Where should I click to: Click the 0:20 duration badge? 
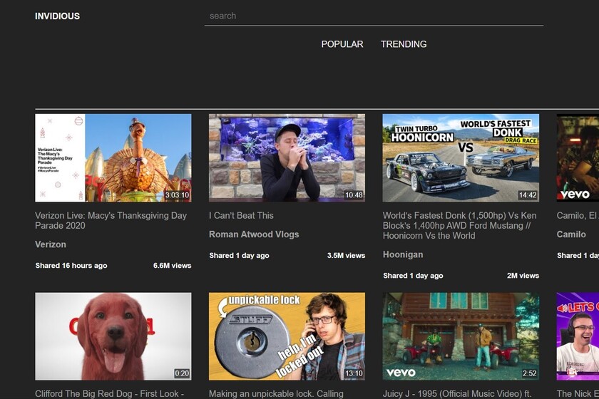click(182, 373)
